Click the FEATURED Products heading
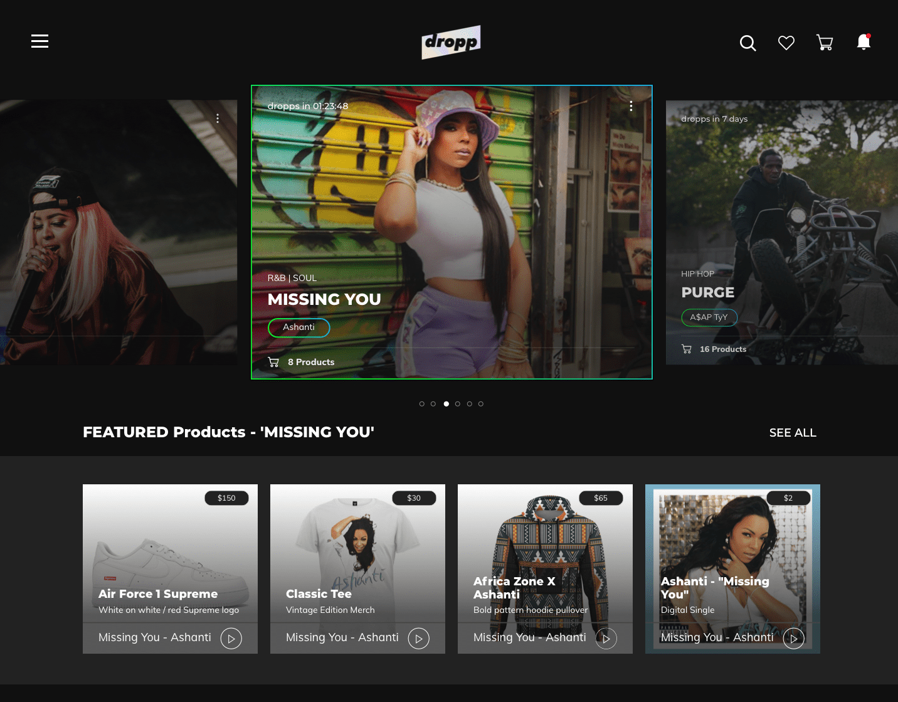The height and width of the screenshot is (702, 898). (x=228, y=432)
